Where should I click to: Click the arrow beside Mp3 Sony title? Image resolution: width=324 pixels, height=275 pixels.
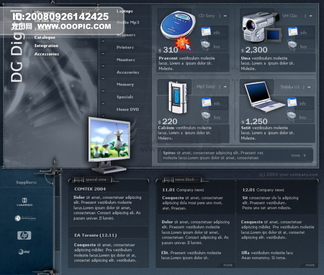click(x=225, y=87)
